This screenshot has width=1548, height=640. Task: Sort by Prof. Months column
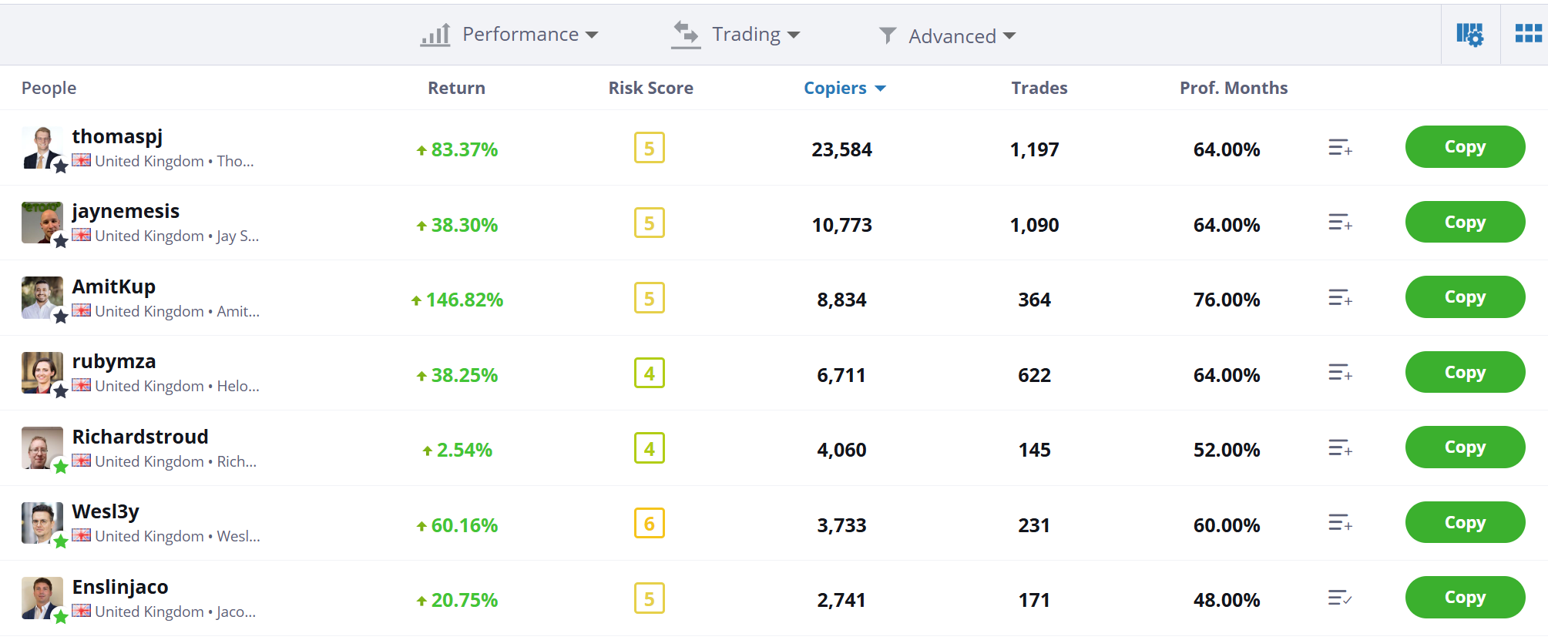1233,89
